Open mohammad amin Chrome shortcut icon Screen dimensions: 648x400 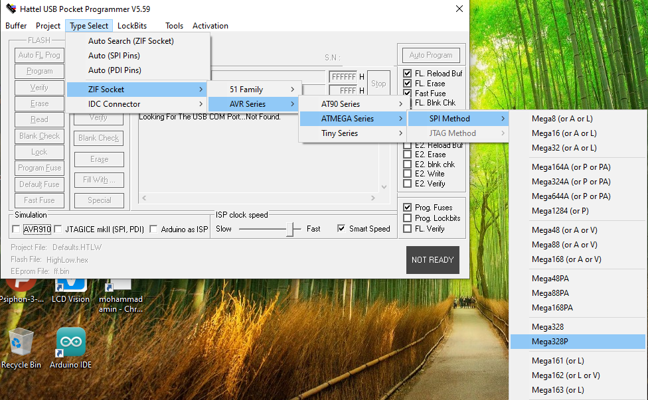click(x=120, y=296)
